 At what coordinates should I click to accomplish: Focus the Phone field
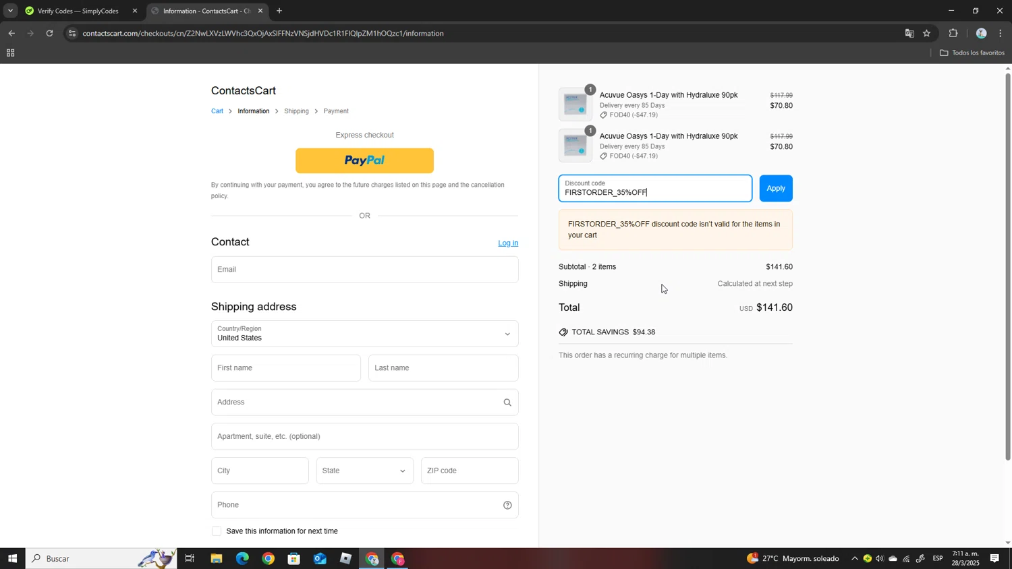point(364,505)
